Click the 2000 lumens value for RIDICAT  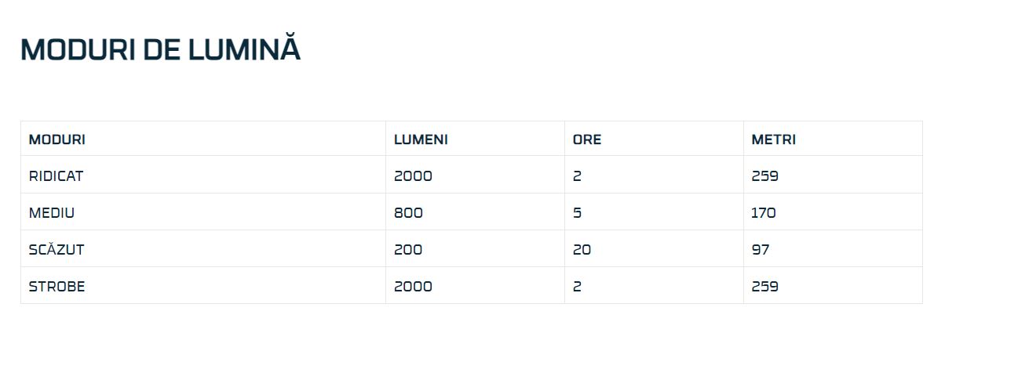413,176
